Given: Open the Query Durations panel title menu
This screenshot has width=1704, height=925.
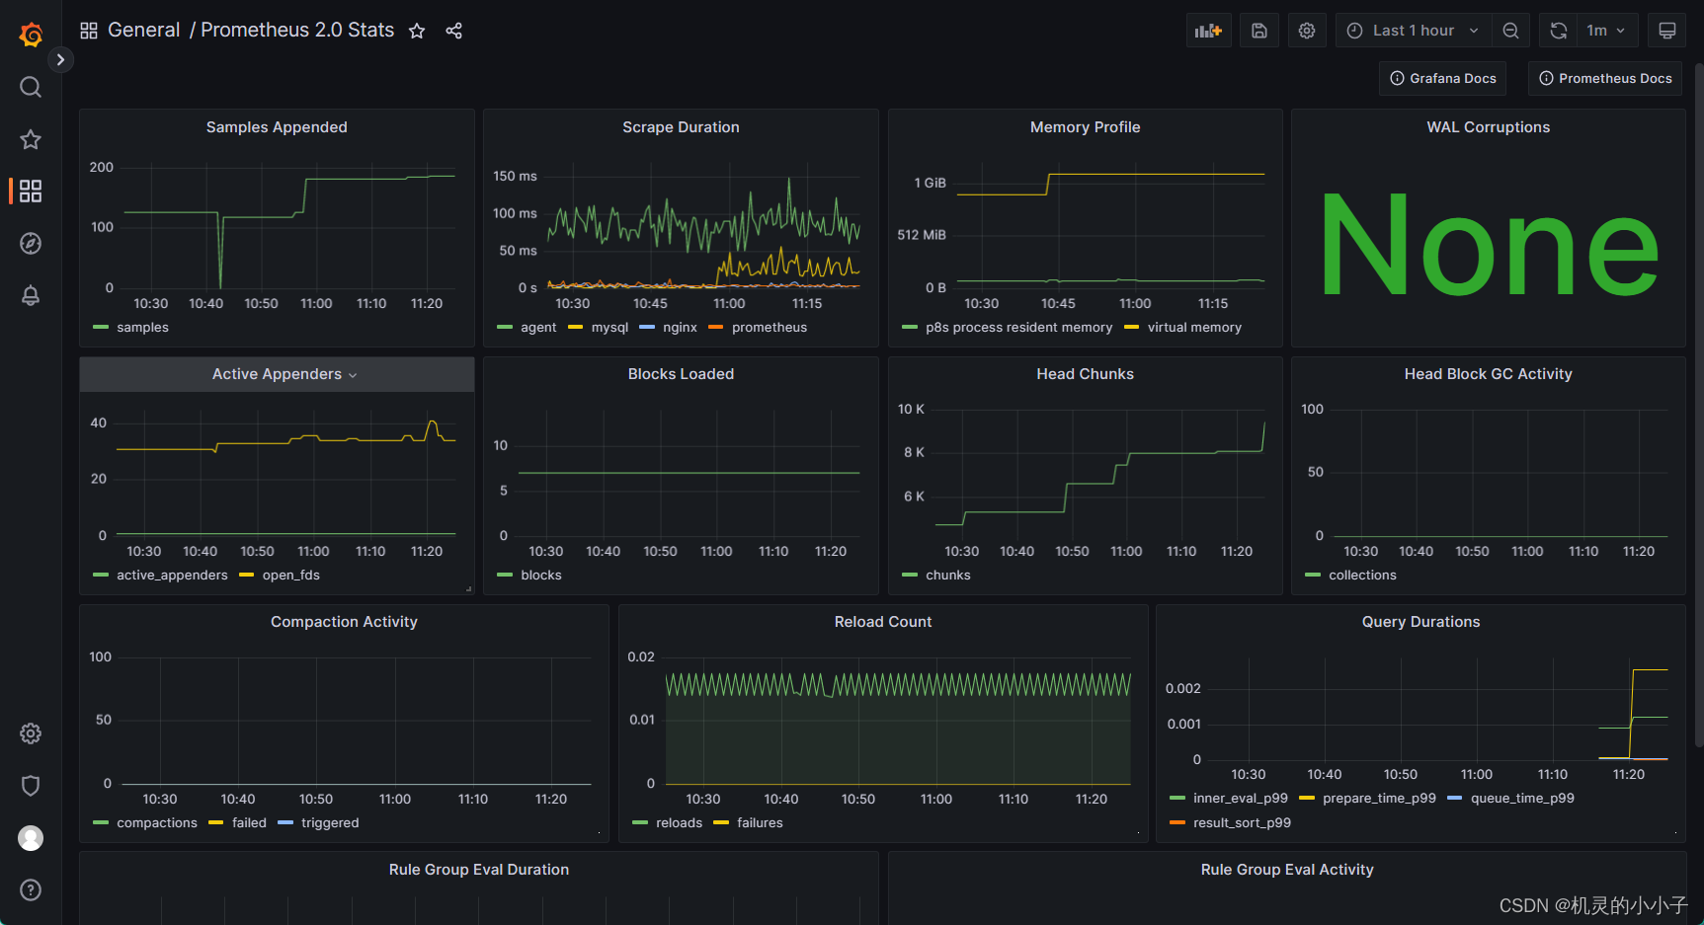Looking at the screenshot, I should click(1420, 622).
